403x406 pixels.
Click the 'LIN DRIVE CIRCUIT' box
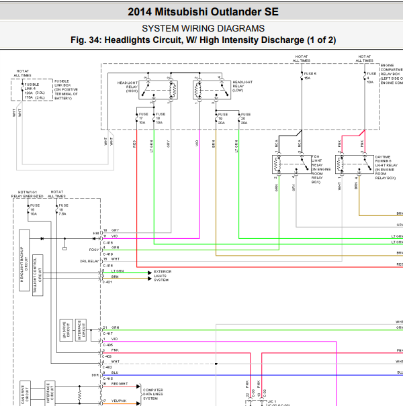(x=66, y=330)
